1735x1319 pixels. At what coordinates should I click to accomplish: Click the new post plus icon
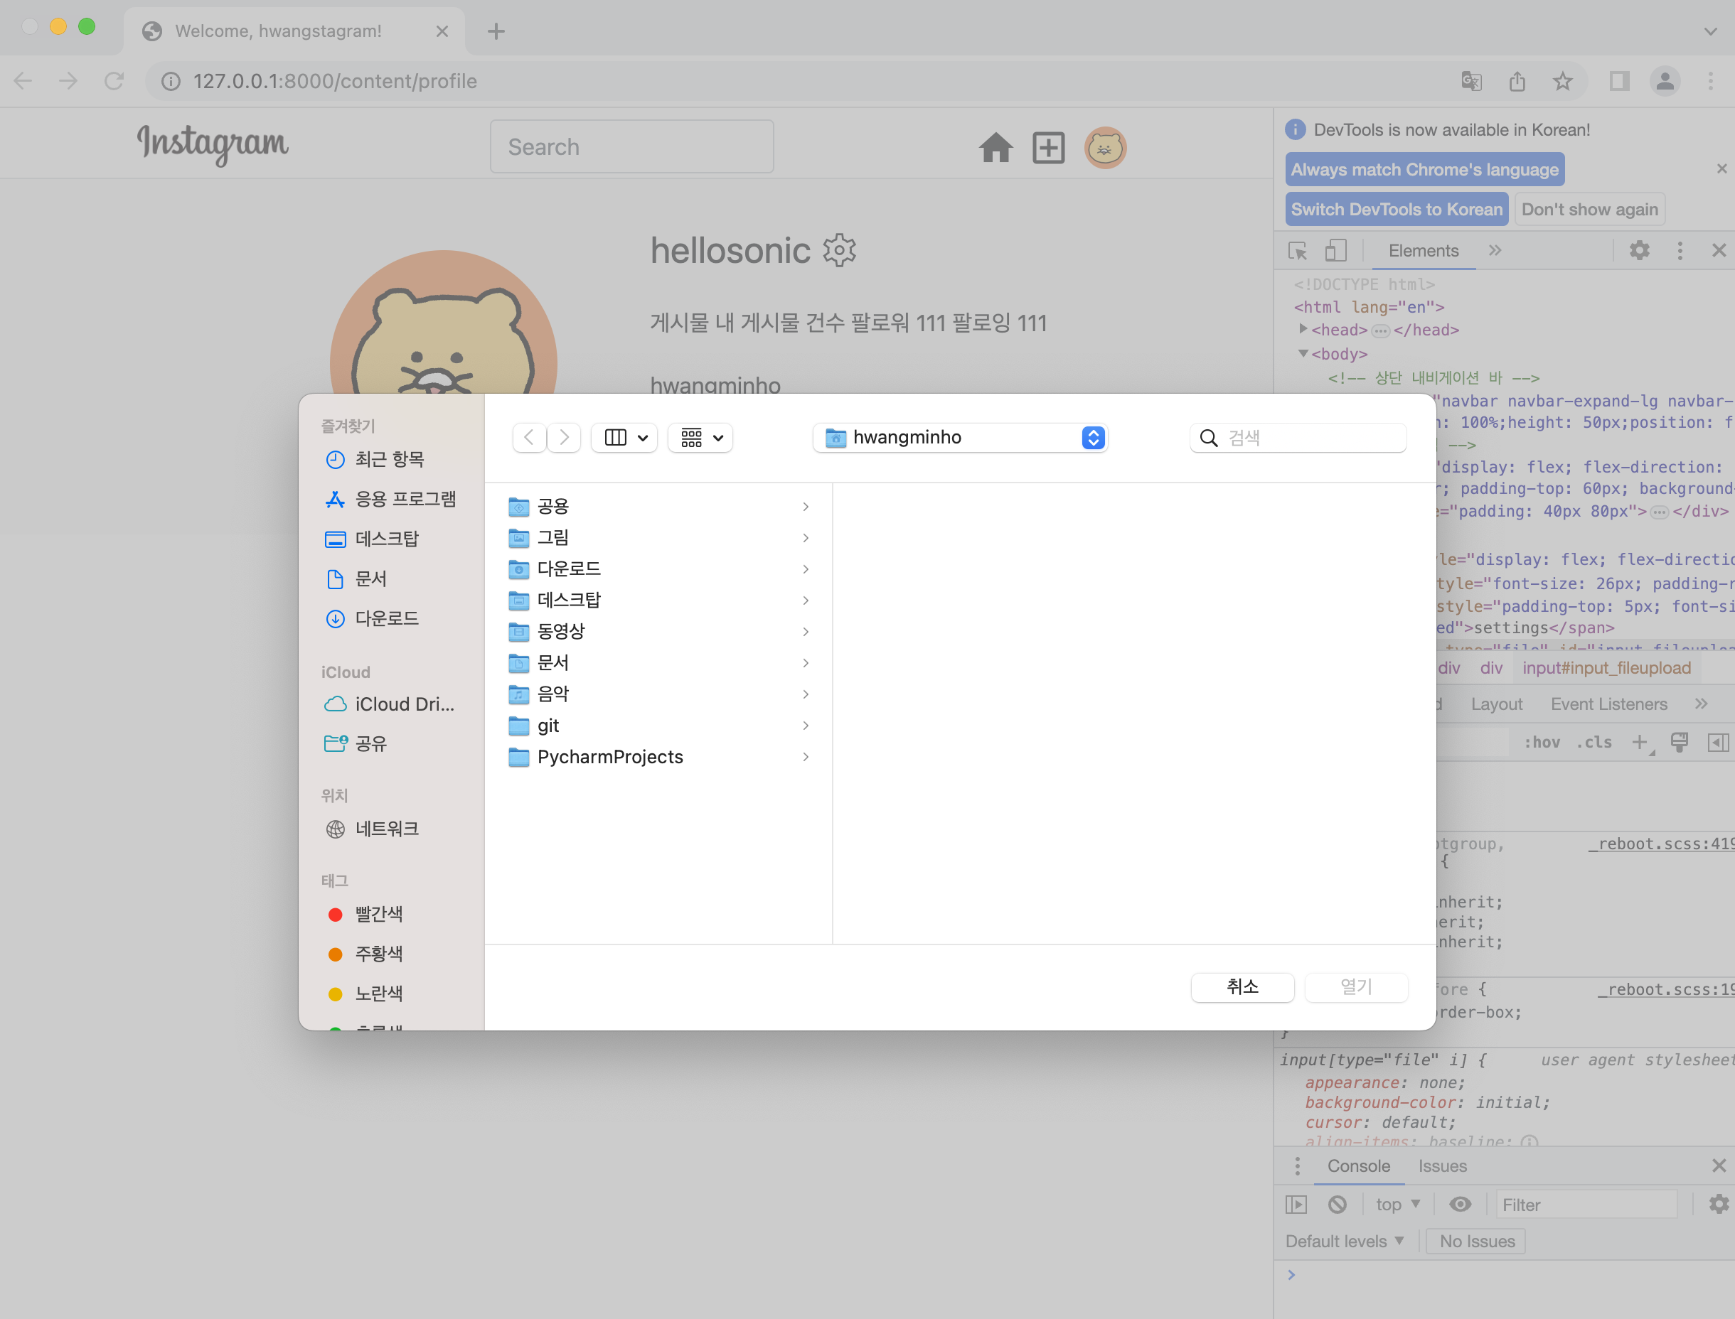coord(1047,148)
